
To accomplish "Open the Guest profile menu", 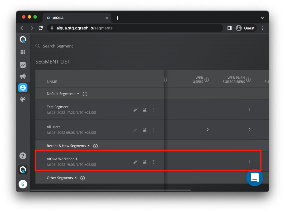I will pos(245,28).
